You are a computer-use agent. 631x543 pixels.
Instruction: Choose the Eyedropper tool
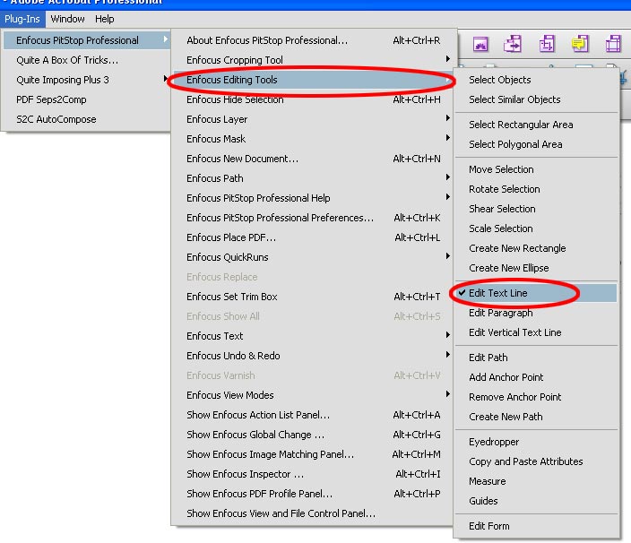pos(536,442)
